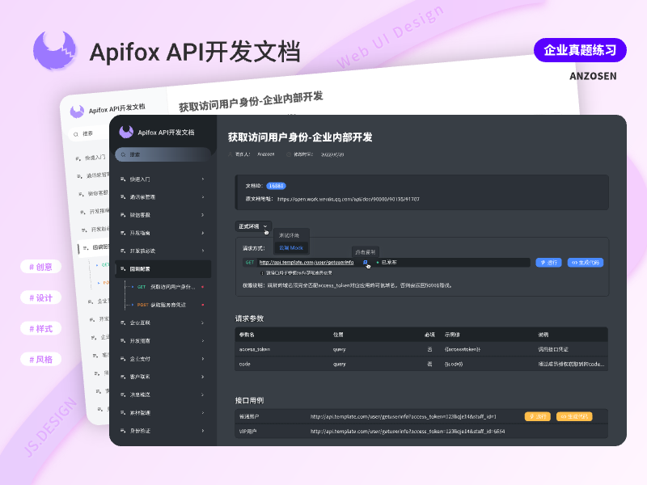Expand the 开发前必读 section arrow
The height and width of the screenshot is (485, 647).
[x=203, y=251]
